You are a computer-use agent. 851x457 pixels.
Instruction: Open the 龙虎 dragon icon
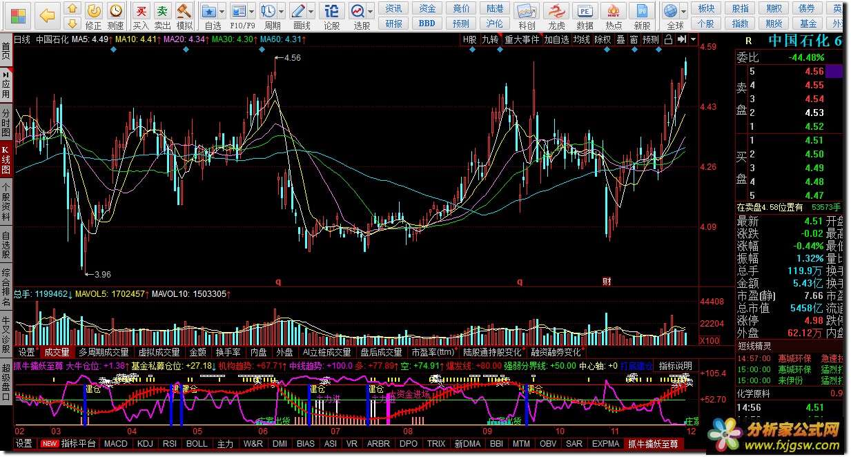(x=556, y=11)
